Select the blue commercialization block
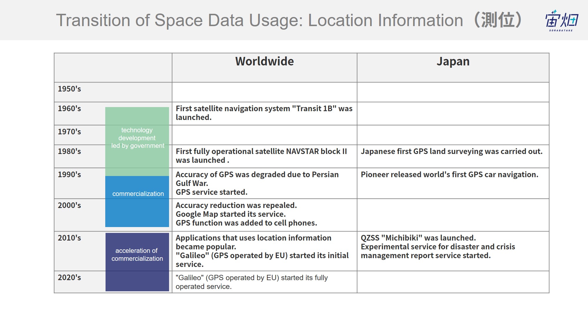The image size is (588, 330). (x=137, y=202)
